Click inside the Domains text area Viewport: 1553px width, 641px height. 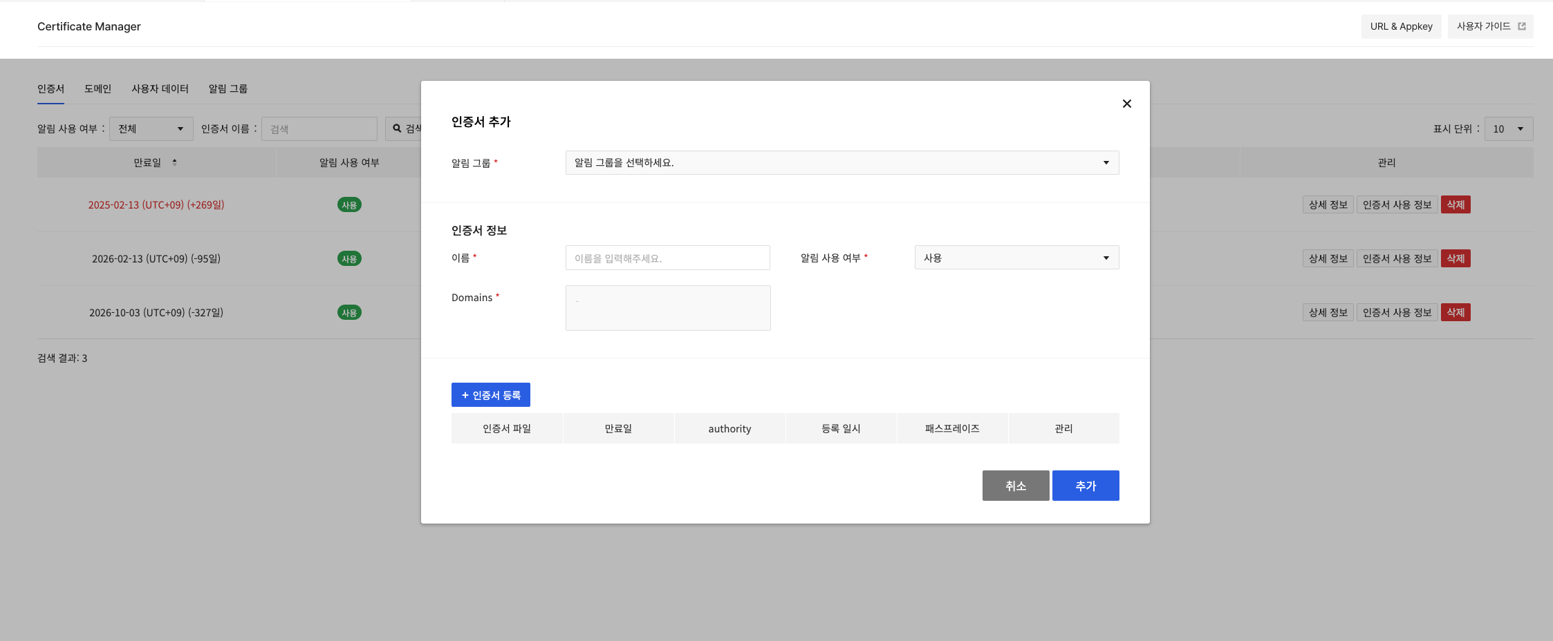(x=667, y=307)
